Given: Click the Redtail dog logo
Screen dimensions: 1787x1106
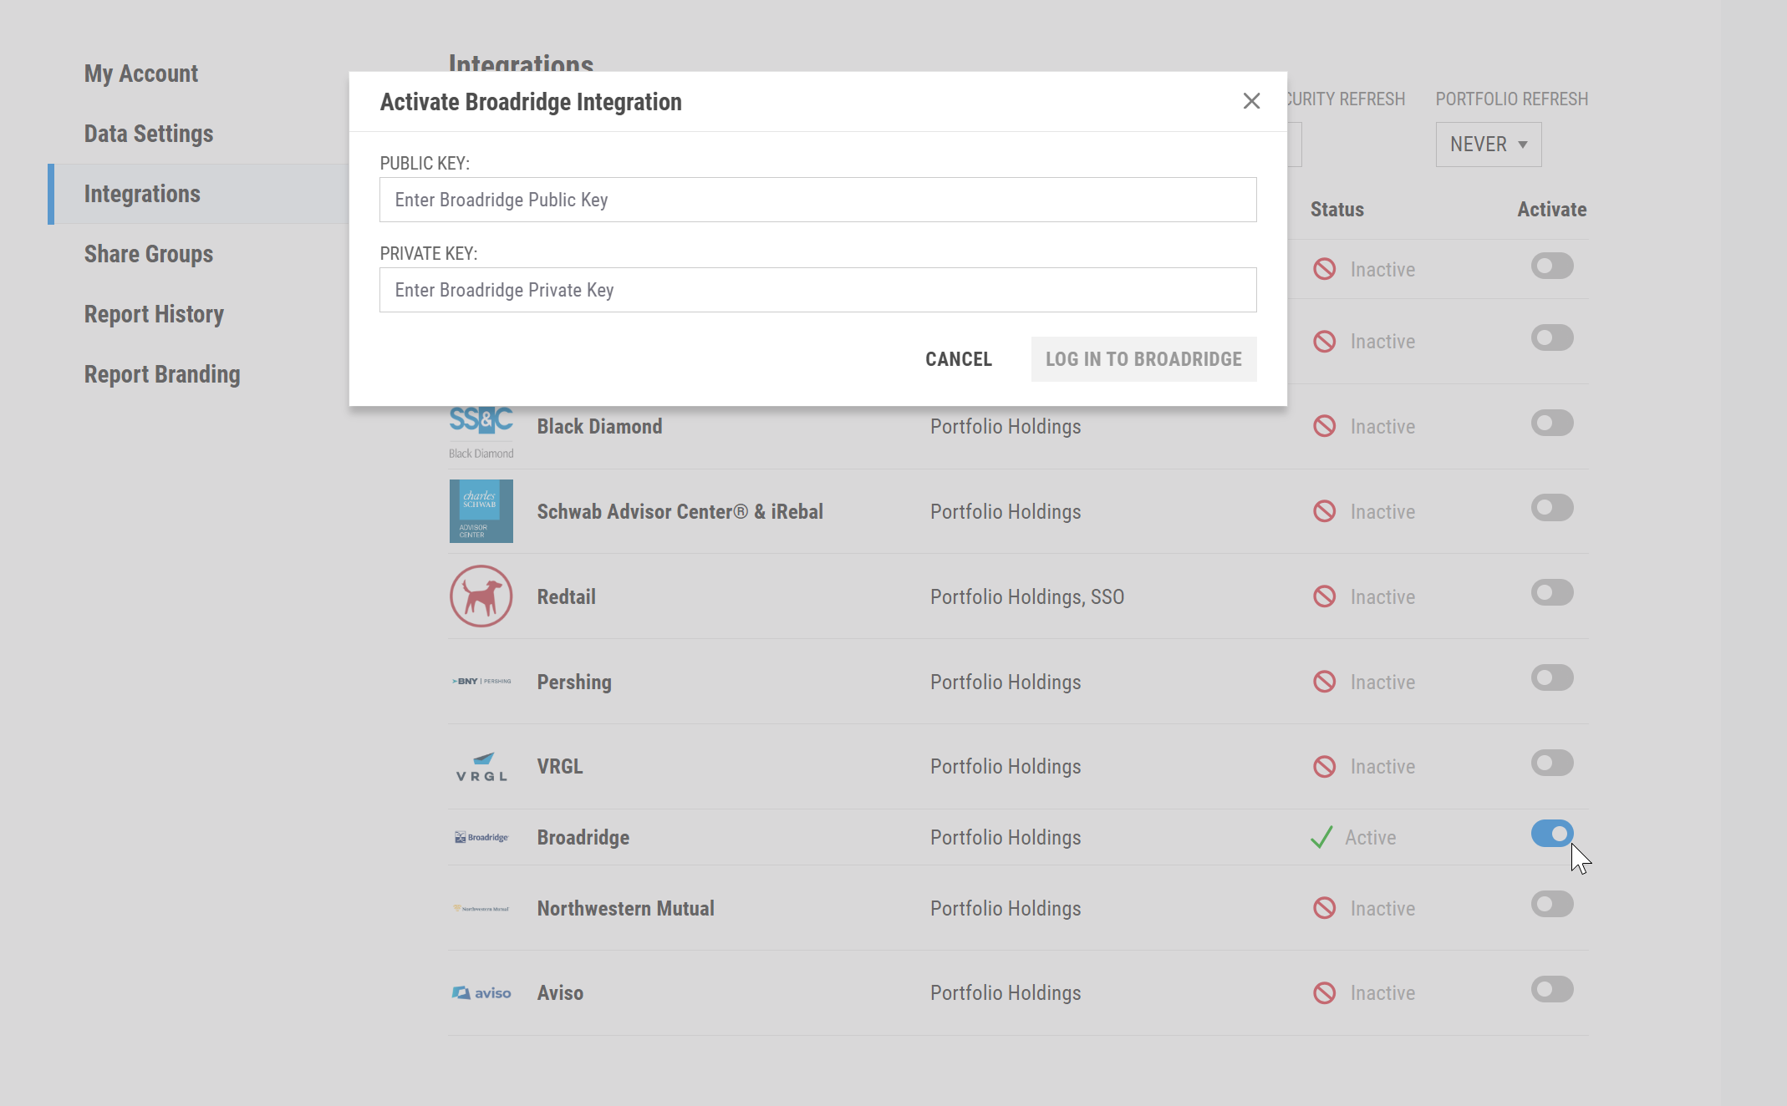Looking at the screenshot, I should pos(481,596).
